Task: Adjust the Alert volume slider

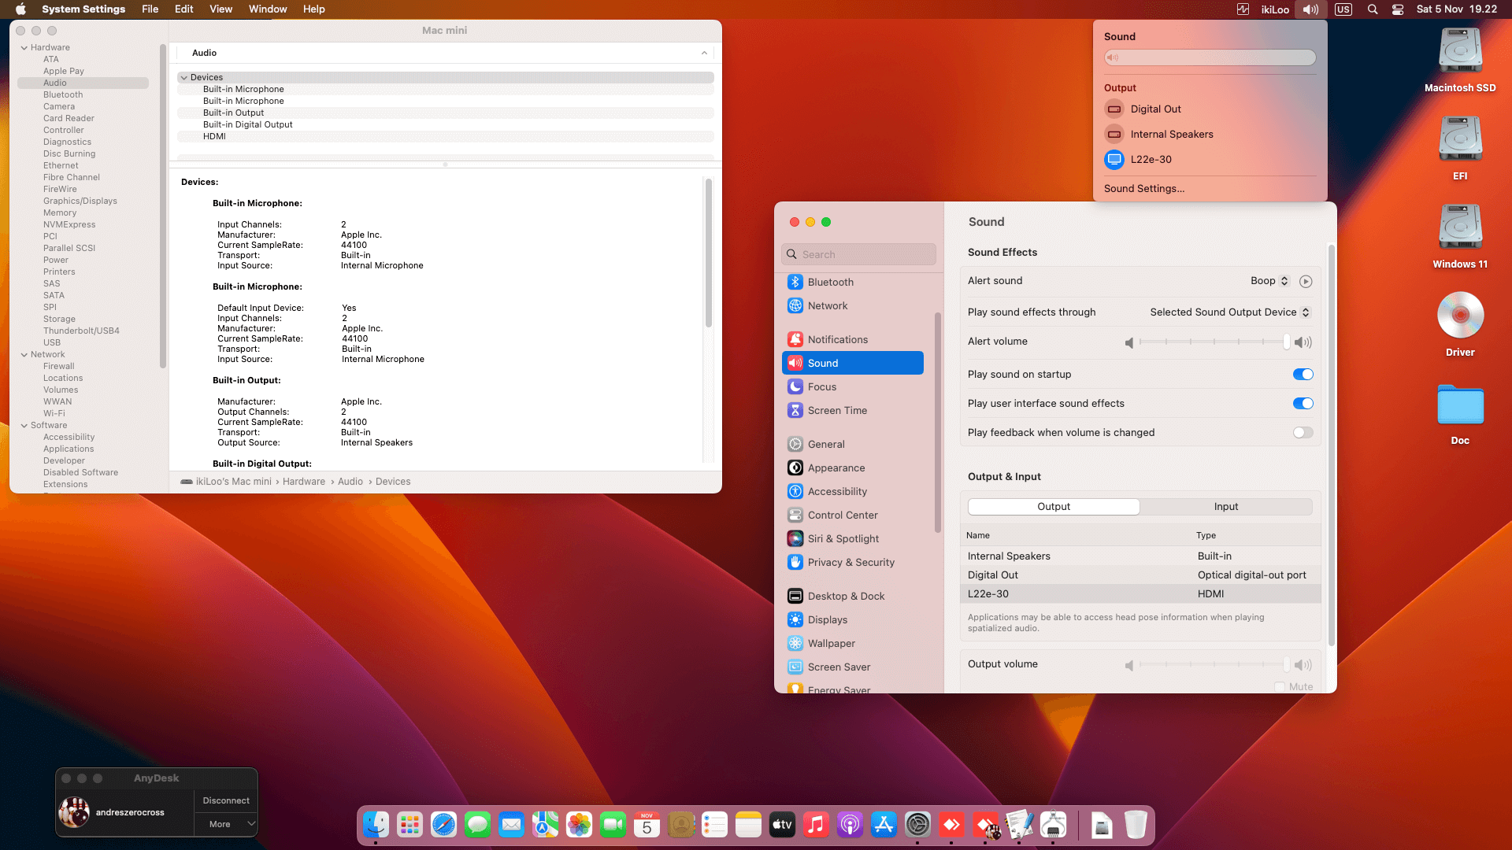Action: 1213,342
